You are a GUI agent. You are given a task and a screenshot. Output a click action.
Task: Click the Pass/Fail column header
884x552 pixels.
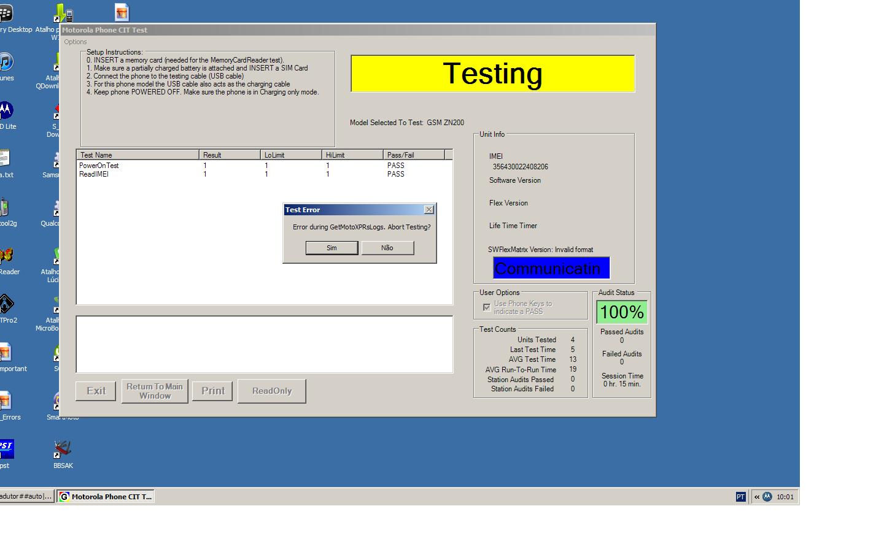[x=414, y=155]
